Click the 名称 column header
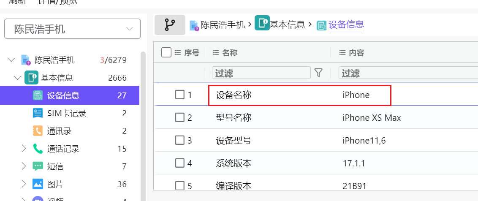Screen dimensions: 478x201 pyautogui.click(x=230, y=53)
